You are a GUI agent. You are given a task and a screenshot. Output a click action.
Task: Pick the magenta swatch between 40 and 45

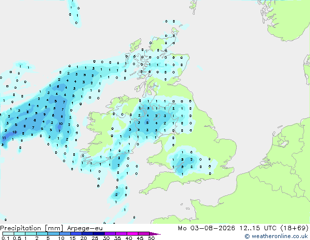tap(133, 234)
